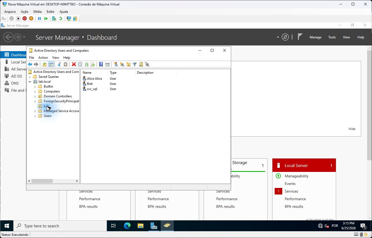This screenshot has height=238, width=372.
Task: Click the Hyper-V Revert arrow icon
Action: pos(61,18)
